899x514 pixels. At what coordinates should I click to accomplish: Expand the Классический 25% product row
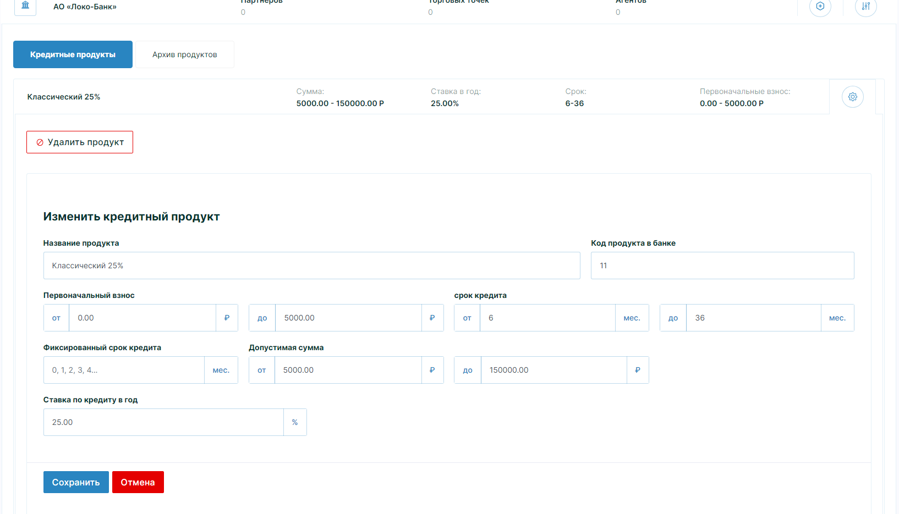click(64, 97)
